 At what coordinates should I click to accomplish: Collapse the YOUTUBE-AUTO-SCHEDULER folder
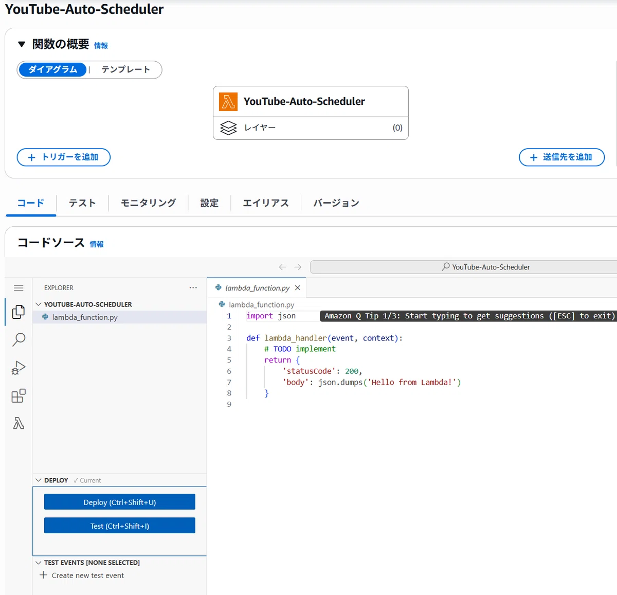(x=39, y=304)
